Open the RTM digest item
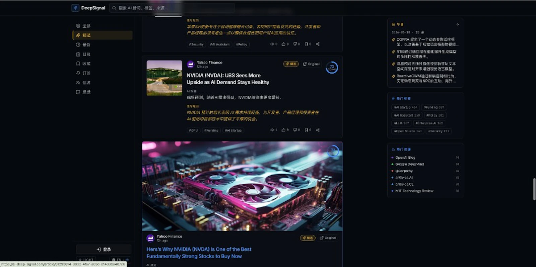 tap(425, 54)
